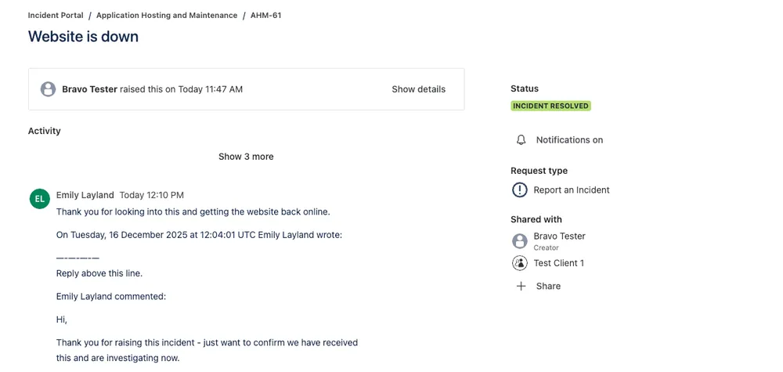Click the Report an Incident exclamation icon

520,190
